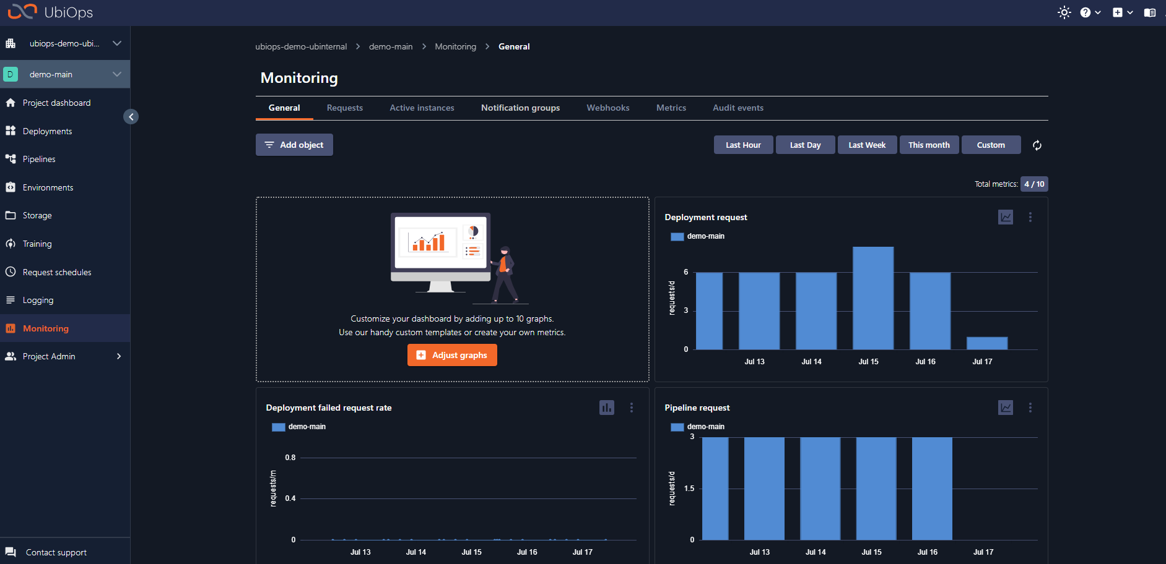The height and width of the screenshot is (564, 1166).
Task: Click the UbiOps logo
Action: pos(50,12)
